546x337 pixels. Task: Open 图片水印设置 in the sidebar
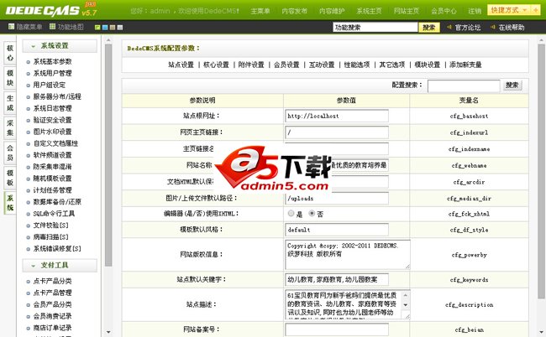[52, 132]
